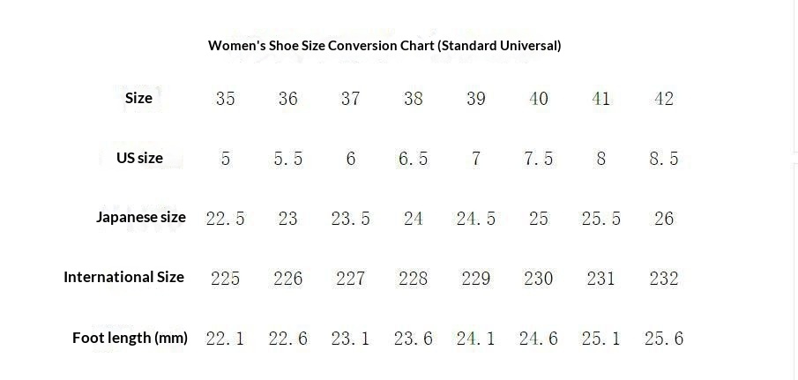Select the 'US size' row label
The width and height of the screenshot is (798, 380).
pos(139,158)
